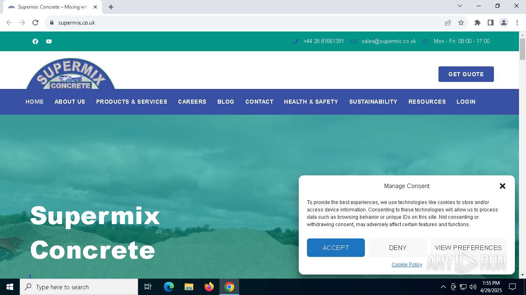Click the phone handset icon in top bar

[x=295, y=41]
